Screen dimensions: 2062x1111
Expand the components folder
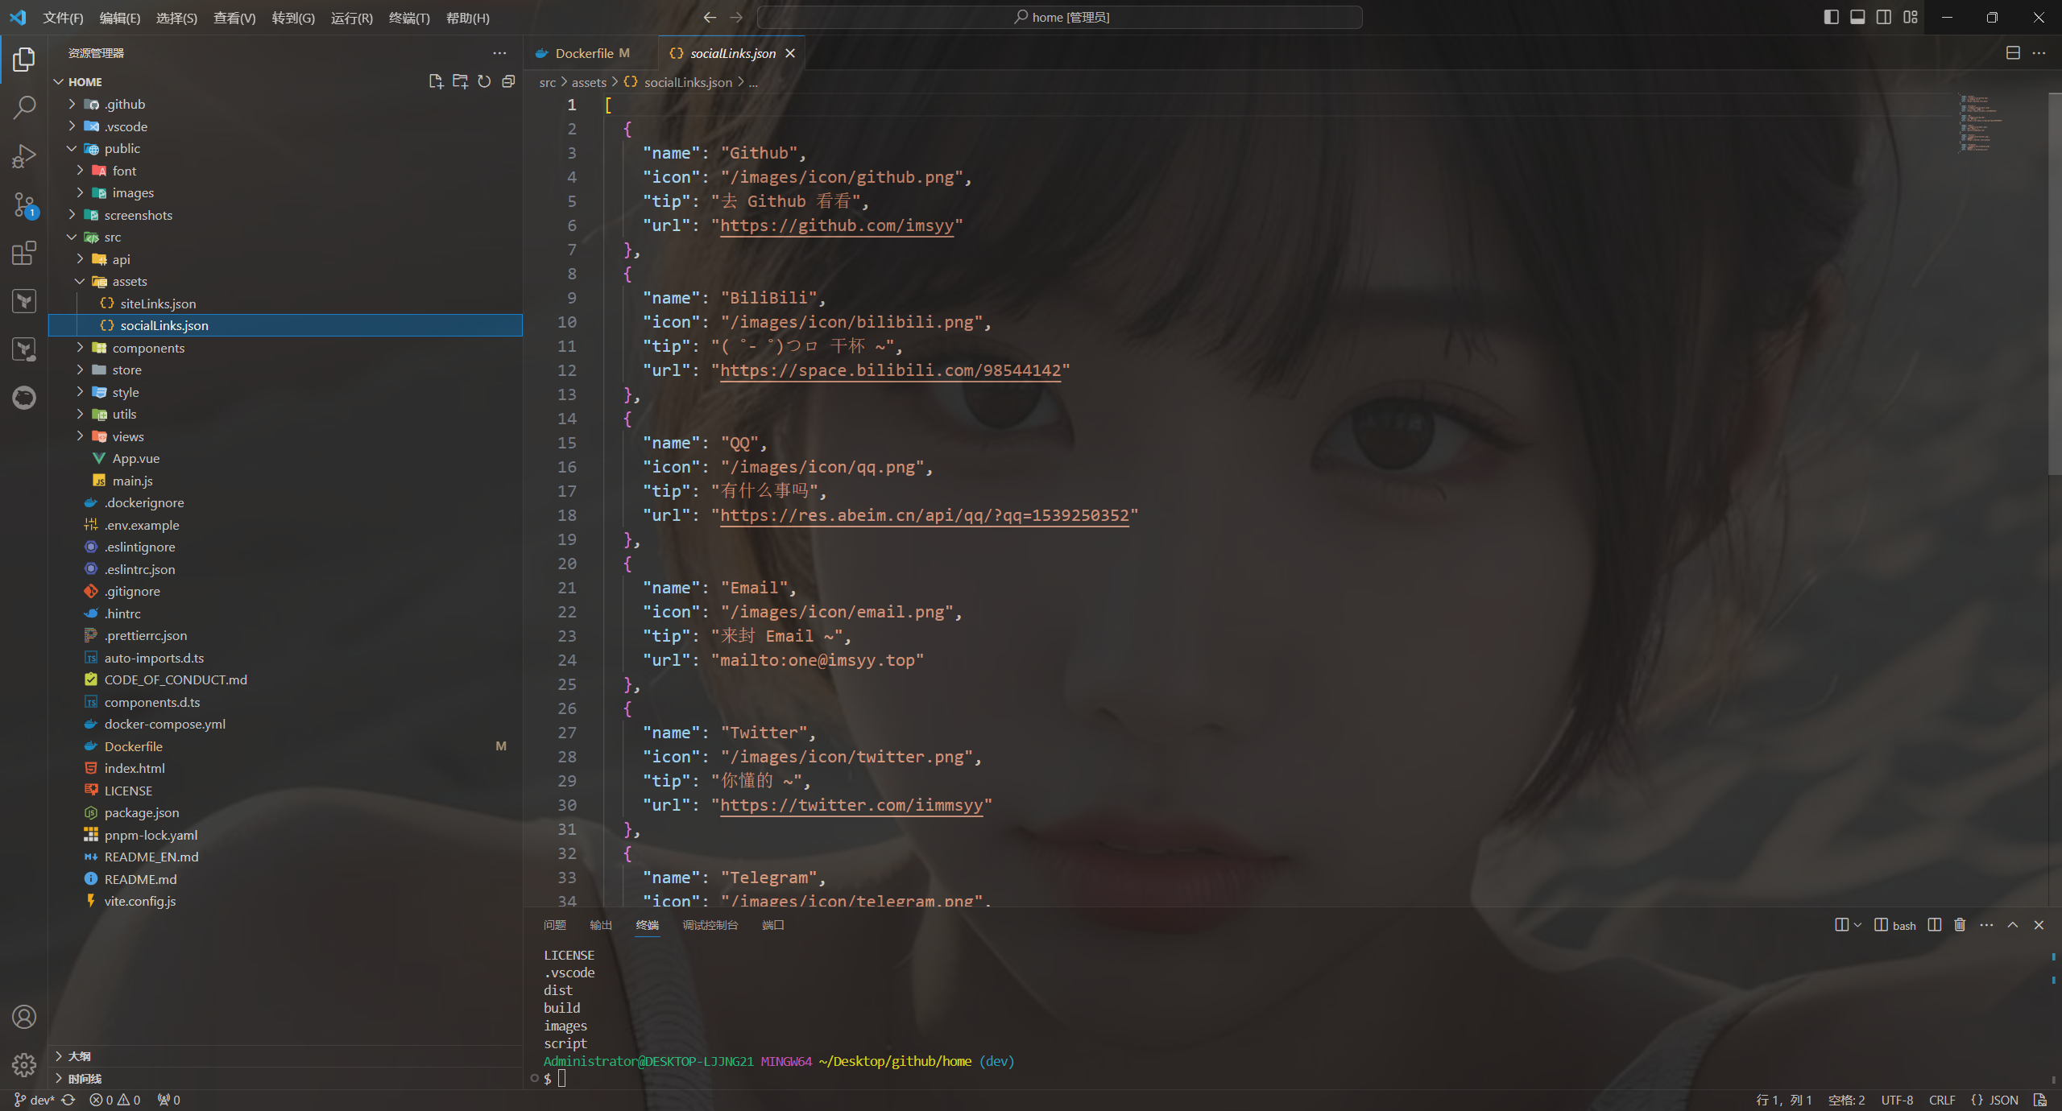[x=286, y=348]
